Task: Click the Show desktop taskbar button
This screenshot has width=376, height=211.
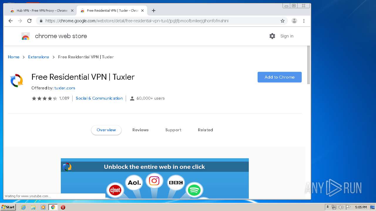Action: (373, 207)
